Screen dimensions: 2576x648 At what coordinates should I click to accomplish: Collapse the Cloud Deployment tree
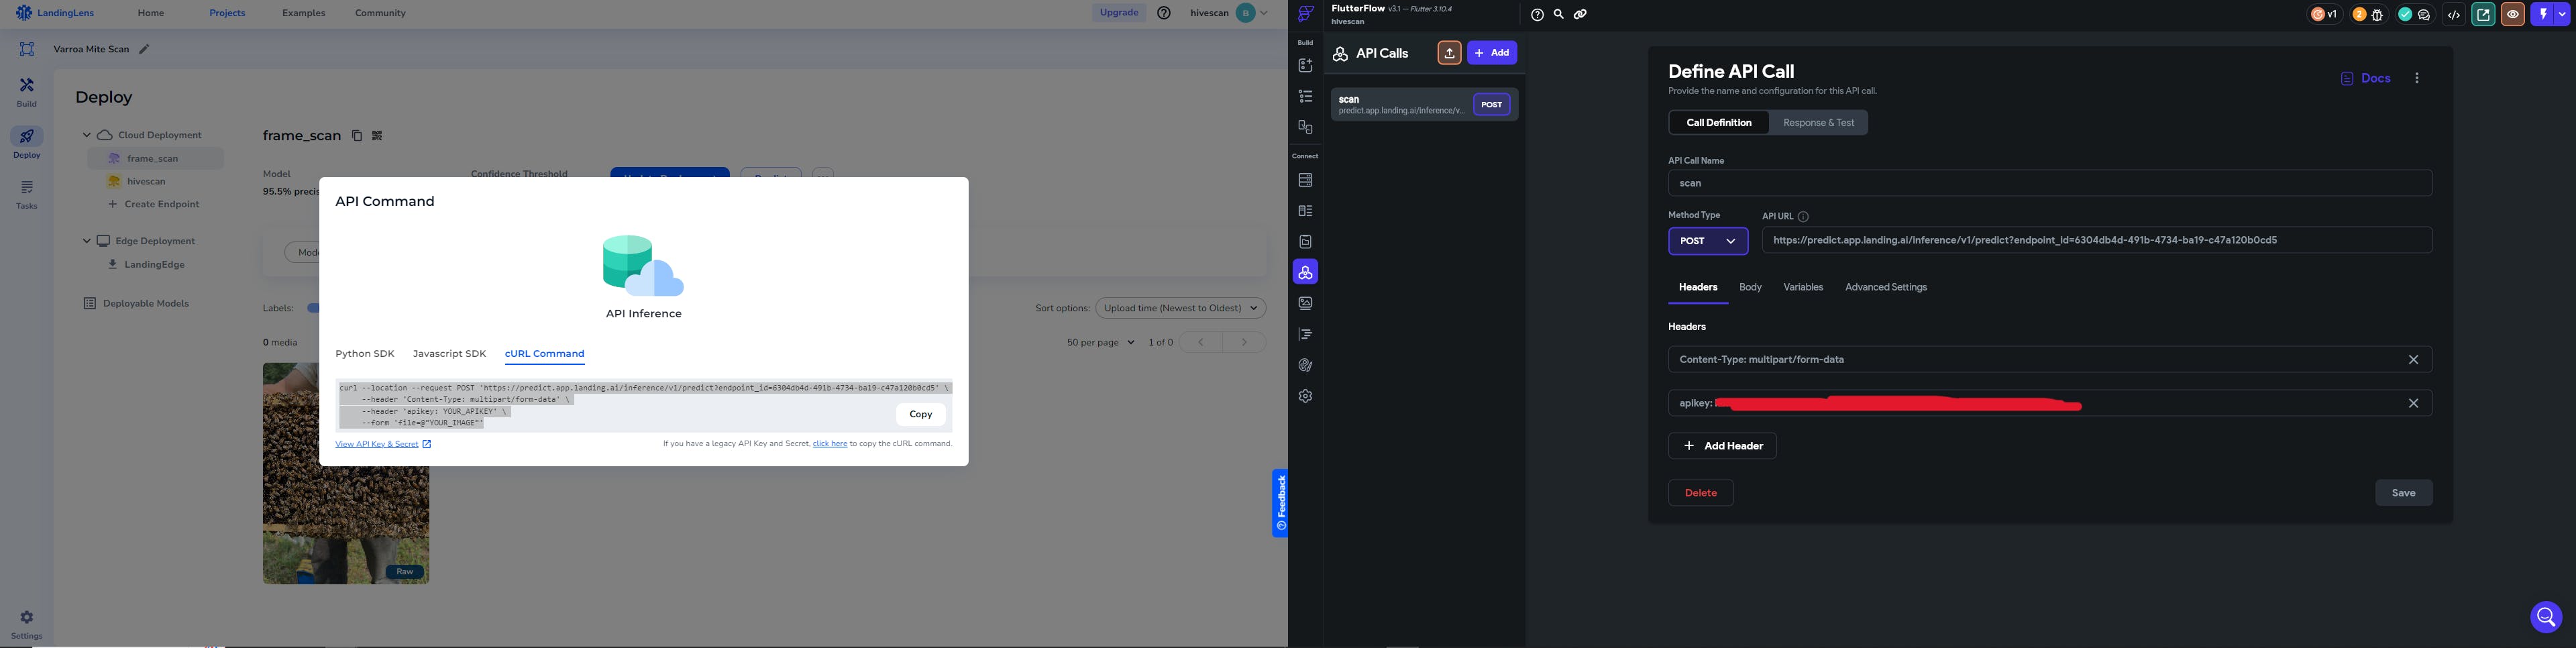87,135
